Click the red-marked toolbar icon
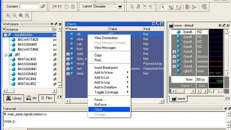This screenshot has height=130, width=231. (x=188, y=7)
